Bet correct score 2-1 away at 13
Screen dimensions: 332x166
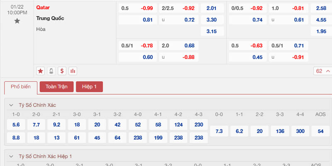[x=56, y=138]
